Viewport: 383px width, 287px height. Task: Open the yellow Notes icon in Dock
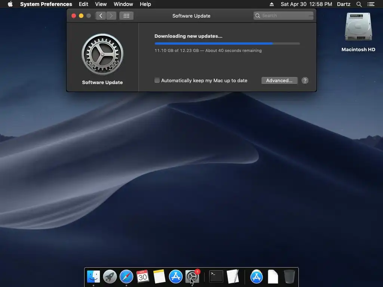click(159, 277)
